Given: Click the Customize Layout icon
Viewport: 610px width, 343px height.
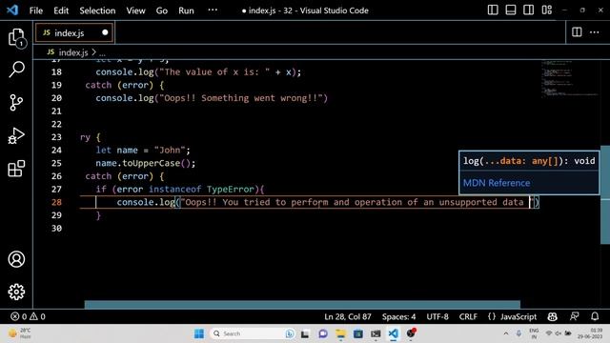Looking at the screenshot, I should [546, 10].
